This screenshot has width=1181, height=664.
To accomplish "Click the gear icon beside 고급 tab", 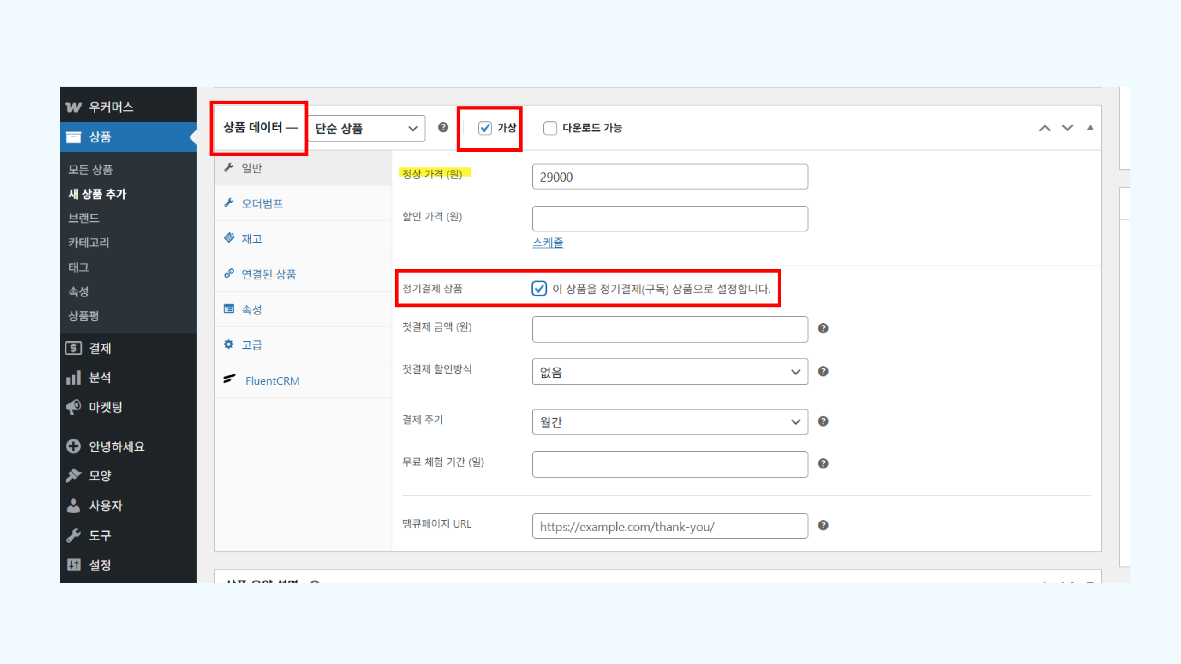I will 229,344.
